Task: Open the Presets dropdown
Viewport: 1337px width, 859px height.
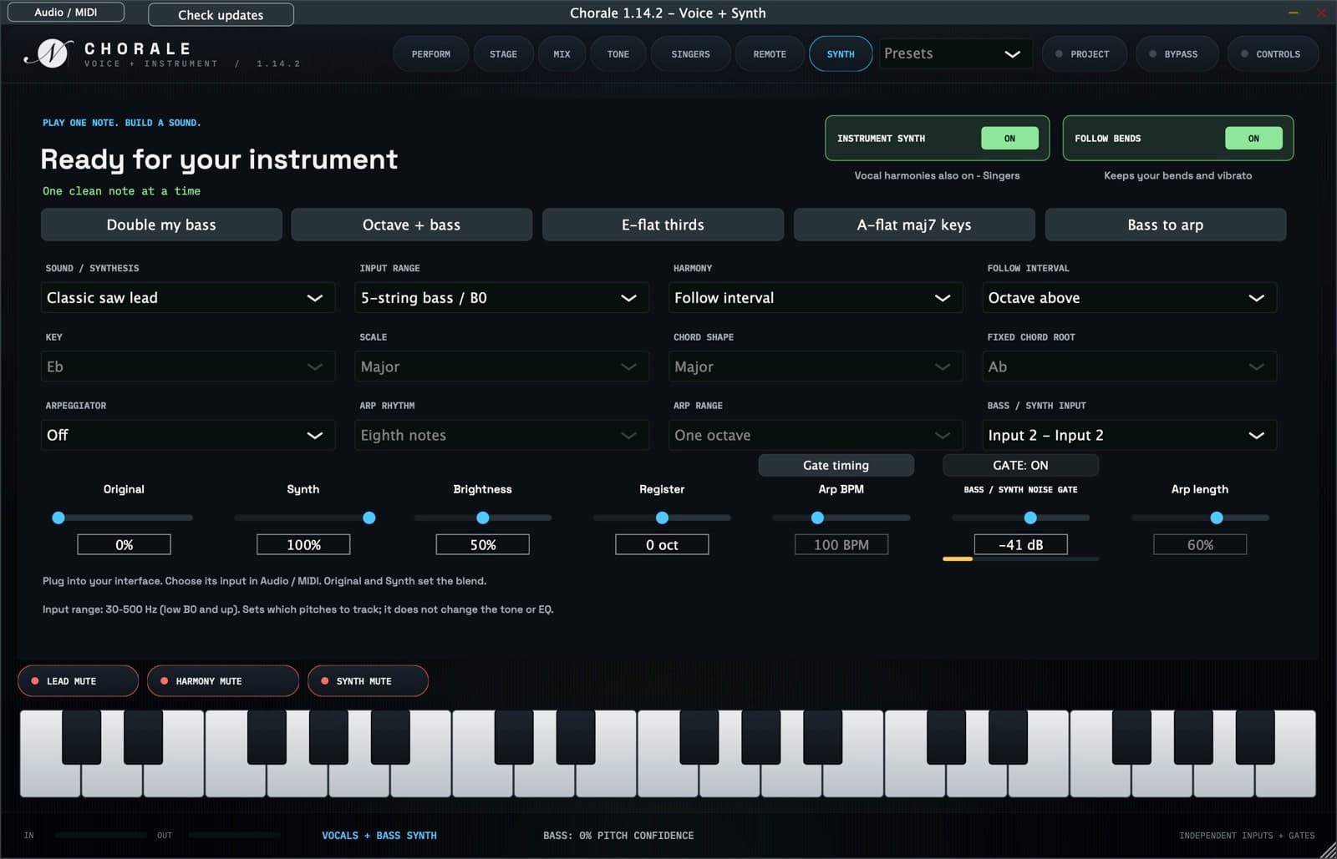Action: [955, 53]
